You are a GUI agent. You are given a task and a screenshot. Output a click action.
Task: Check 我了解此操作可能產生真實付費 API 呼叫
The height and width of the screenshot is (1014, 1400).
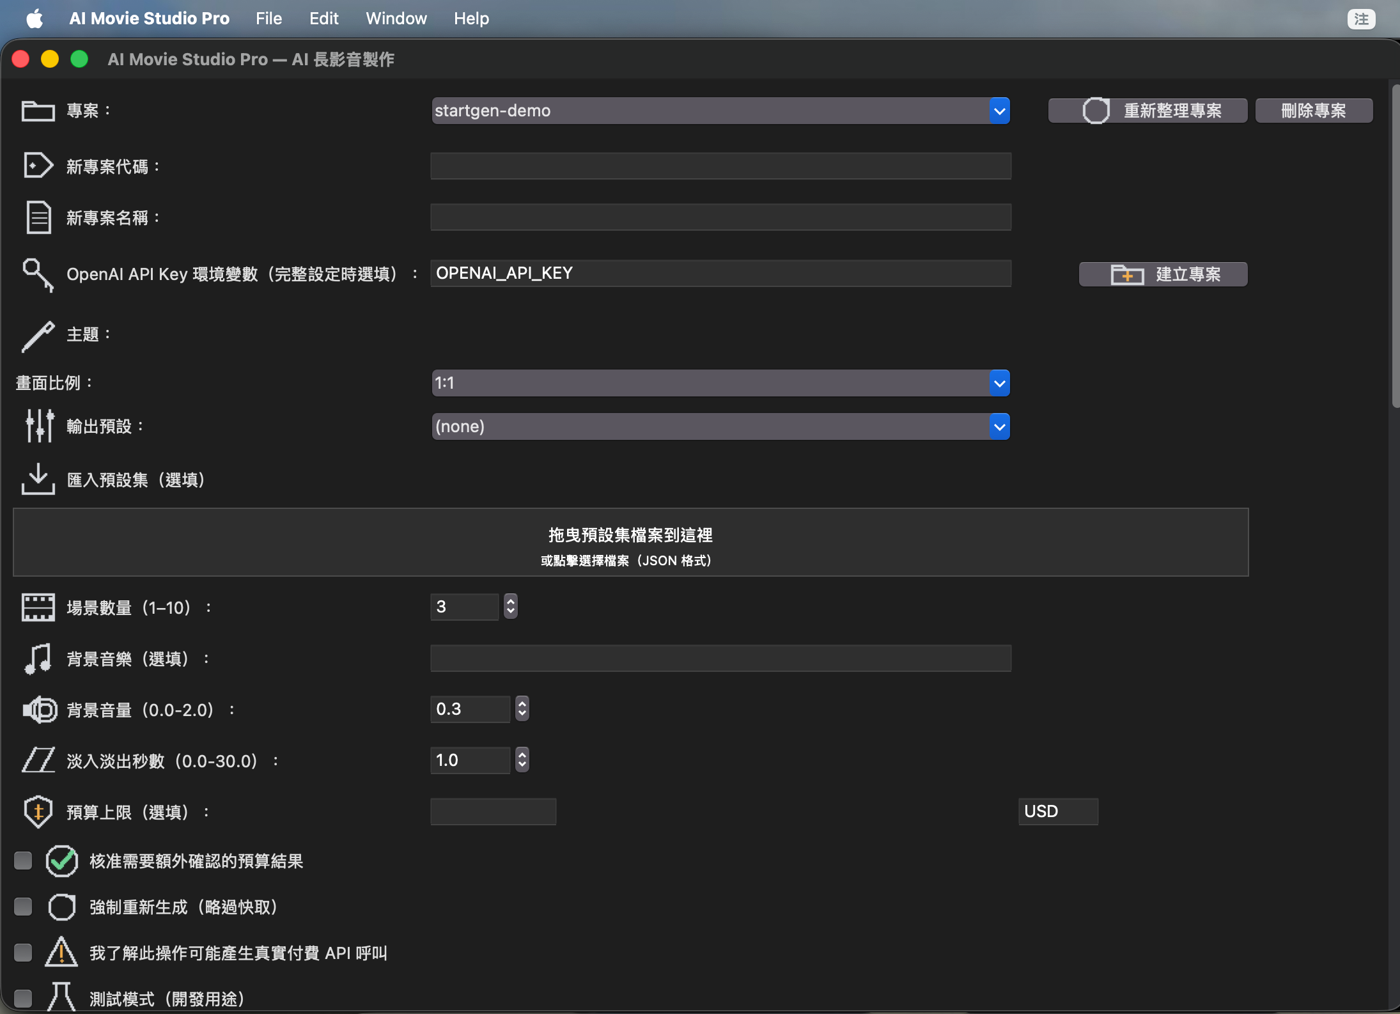tap(23, 953)
